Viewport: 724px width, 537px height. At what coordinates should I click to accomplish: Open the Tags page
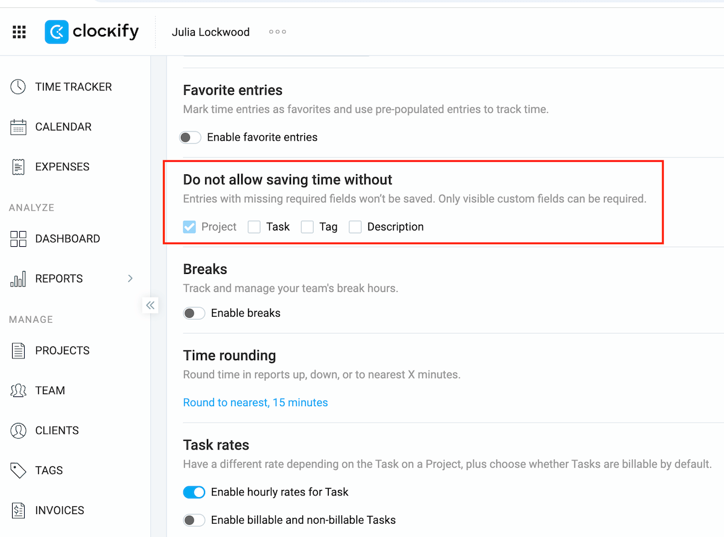[48, 470]
